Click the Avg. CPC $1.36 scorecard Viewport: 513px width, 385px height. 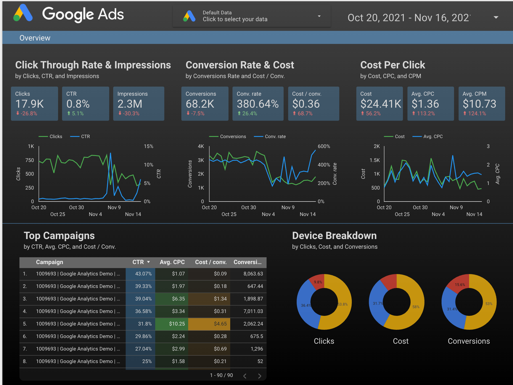coord(431,104)
